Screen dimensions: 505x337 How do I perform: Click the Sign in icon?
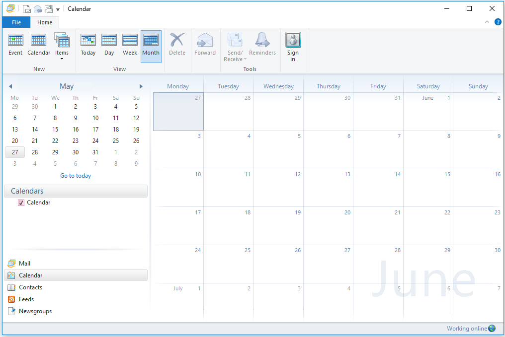293,47
